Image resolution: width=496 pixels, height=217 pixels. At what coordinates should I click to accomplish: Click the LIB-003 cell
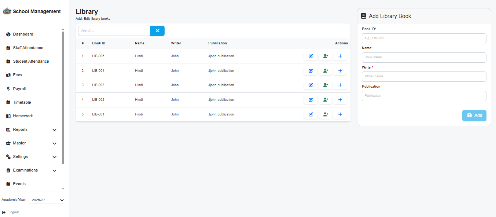98,85
